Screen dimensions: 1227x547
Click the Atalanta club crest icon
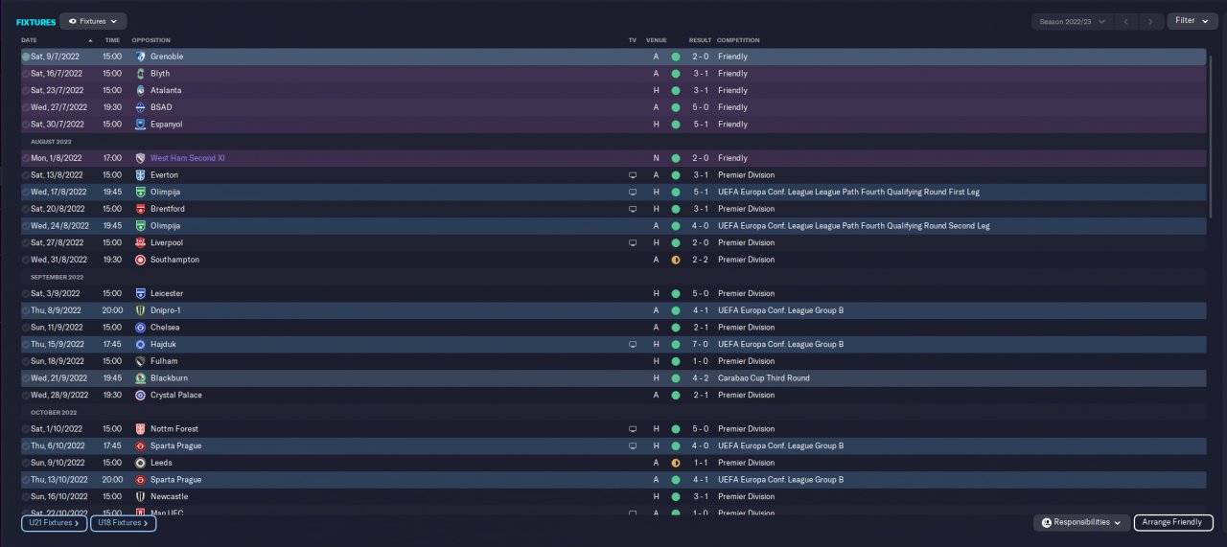(x=141, y=90)
